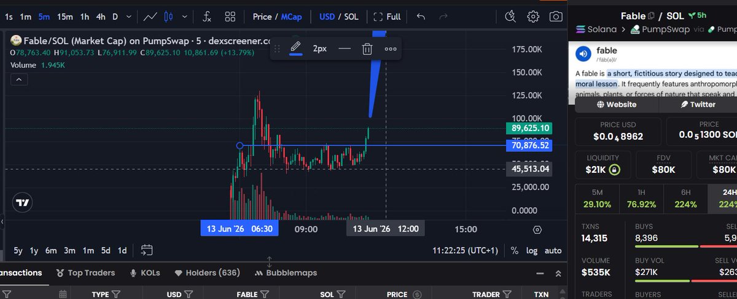Click the panel resize handle above Bubblemaps
The width and height of the screenshot is (737, 299).
coord(269,262)
